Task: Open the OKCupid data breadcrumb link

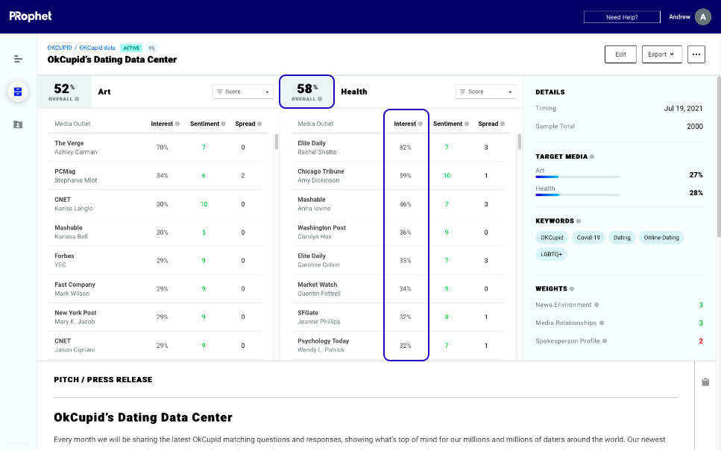Action: point(98,48)
